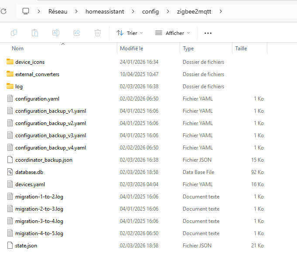Select the device_icons folder
297x257 pixels.
tap(30, 62)
